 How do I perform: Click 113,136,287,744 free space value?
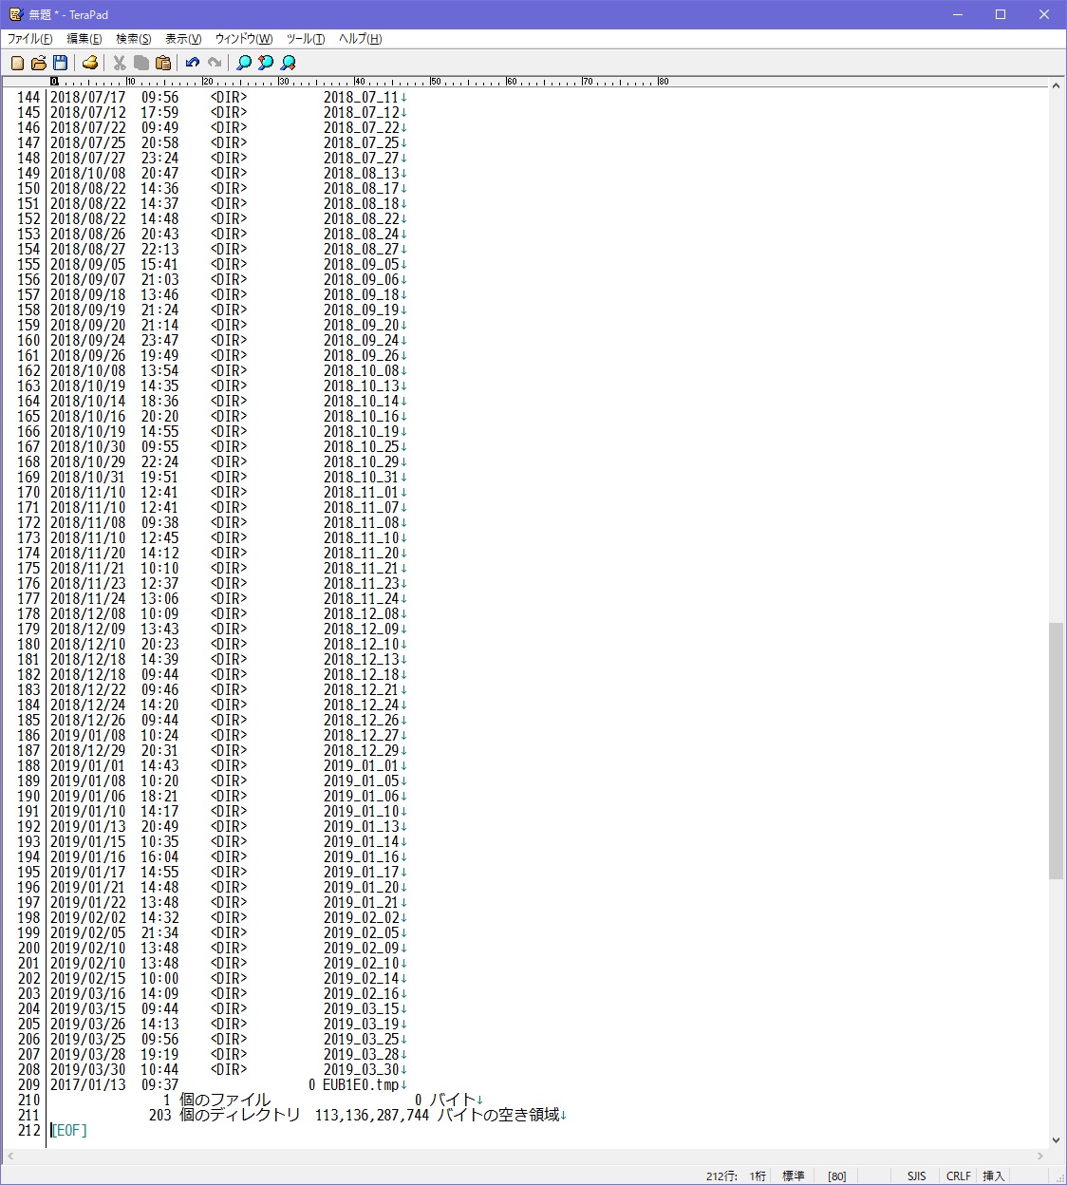click(x=372, y=1115)
